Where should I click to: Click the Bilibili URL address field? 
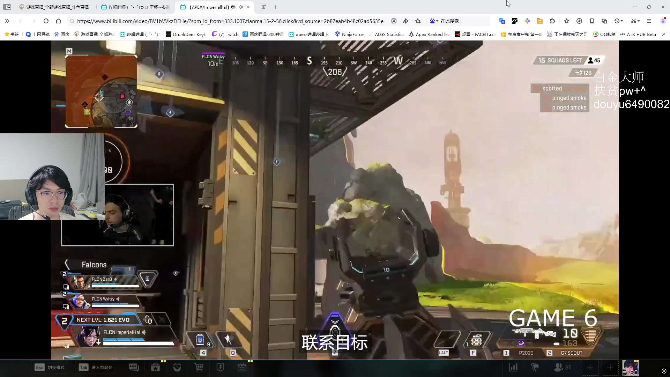[x=230, y=21]
